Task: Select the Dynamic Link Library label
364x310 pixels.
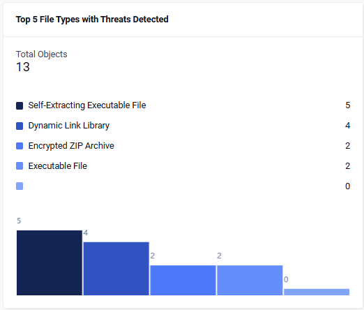Action: [x=69, y=126]
